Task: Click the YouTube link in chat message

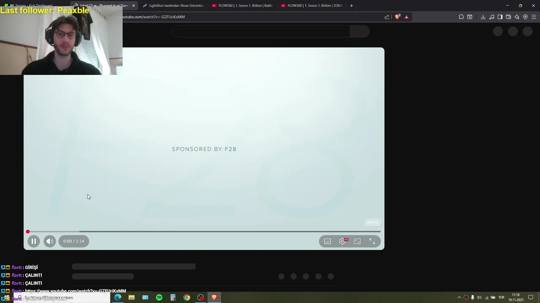Action: click(76, 291)
